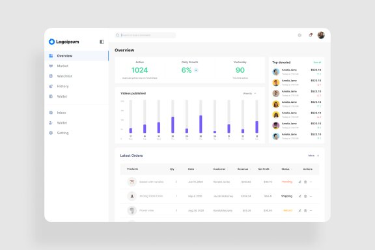This screenshot has width=375, height=250.
Task: Open notifications with the red badge
Action: pos(311,35)
